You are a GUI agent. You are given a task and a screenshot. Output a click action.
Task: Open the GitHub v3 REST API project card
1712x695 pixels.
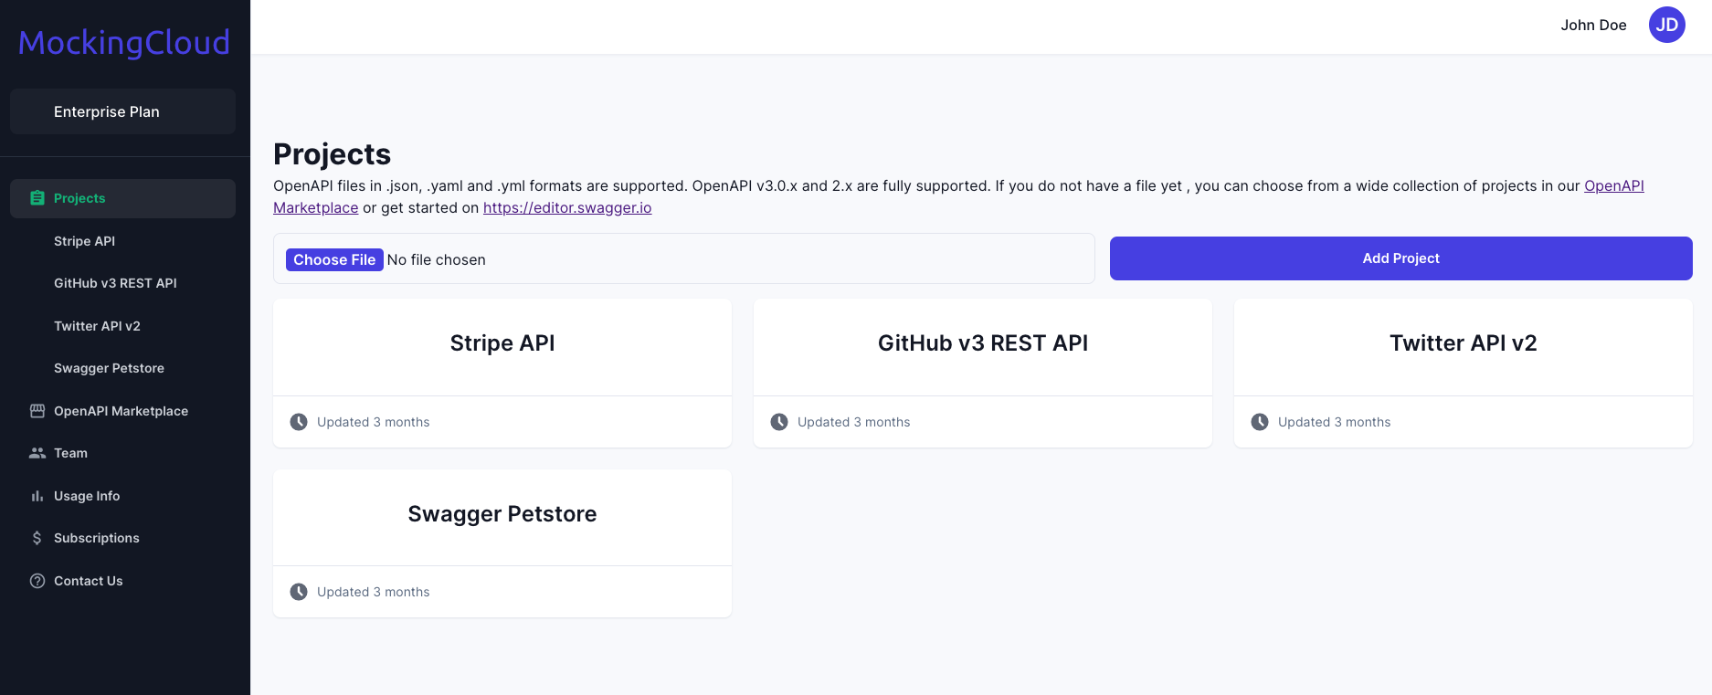[983, 373]
